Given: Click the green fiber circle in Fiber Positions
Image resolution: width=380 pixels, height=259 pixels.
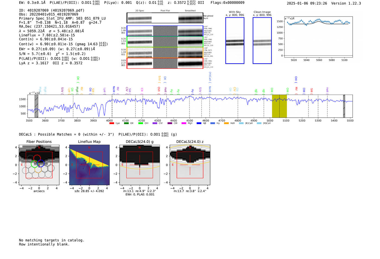Looking at the screenshot, I should 34,164.
